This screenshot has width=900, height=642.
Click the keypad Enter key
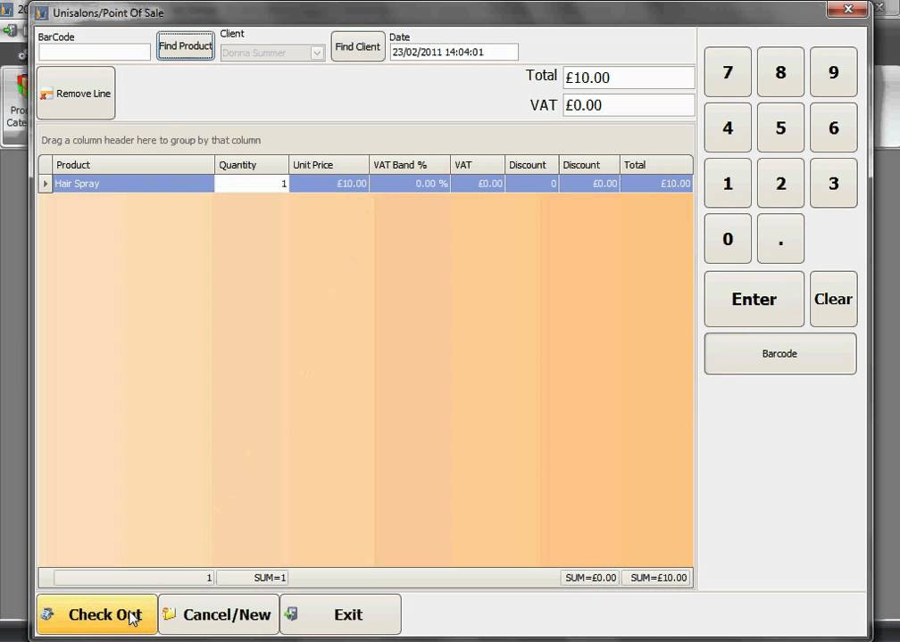point(754,300)
